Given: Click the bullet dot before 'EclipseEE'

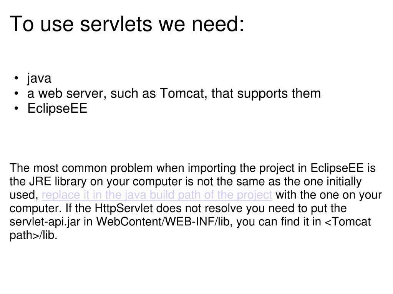Looking at the screenshot, I should [16, 108].
